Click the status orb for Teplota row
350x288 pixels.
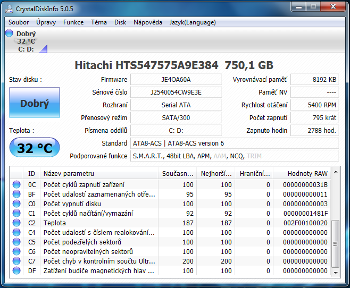(16, 223)
